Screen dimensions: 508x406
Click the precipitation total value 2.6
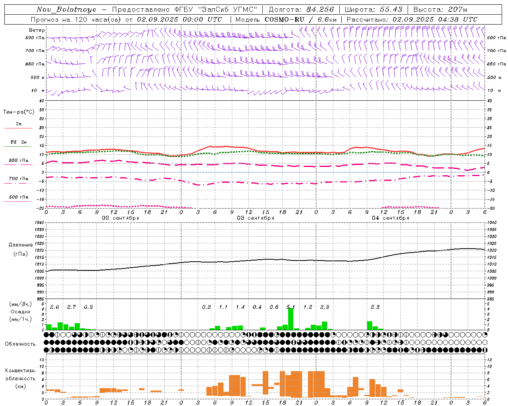click(54, 307)
